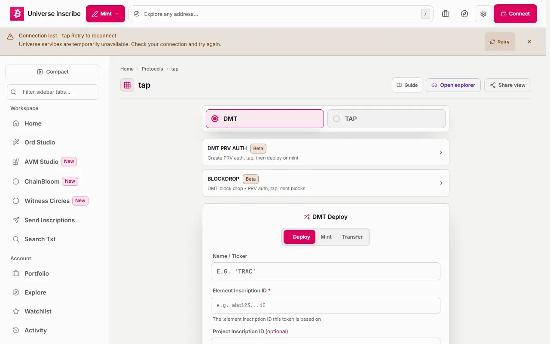Screen dimensions: 550x344
Task: Click the Beta badge on BLOCKDROP
Action: tap(251, 179)
